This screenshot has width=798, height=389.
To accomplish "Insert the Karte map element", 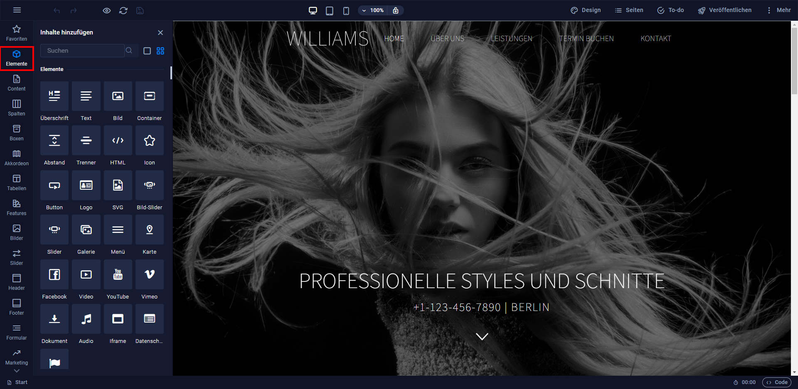I will 150,235.
